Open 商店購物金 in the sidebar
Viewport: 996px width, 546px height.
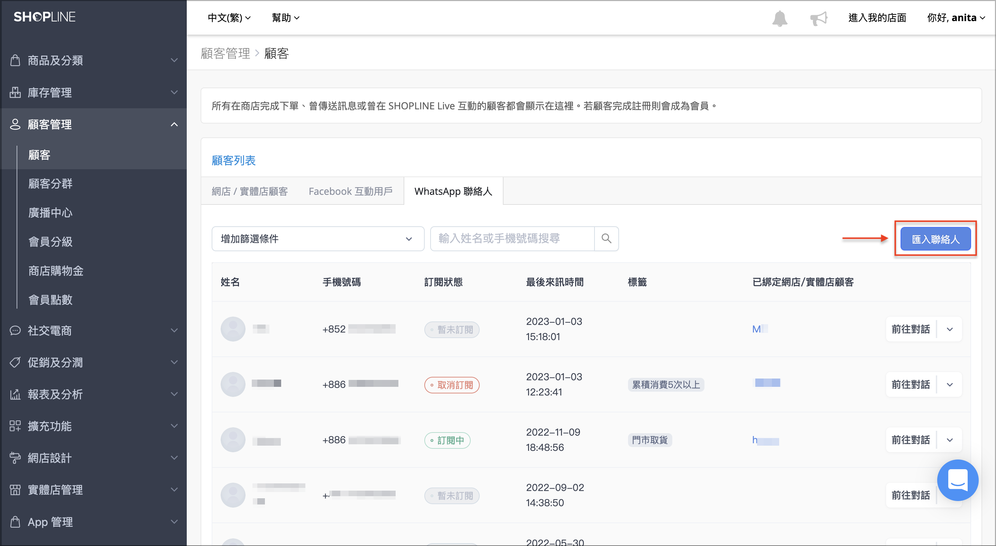coord(56,271)
